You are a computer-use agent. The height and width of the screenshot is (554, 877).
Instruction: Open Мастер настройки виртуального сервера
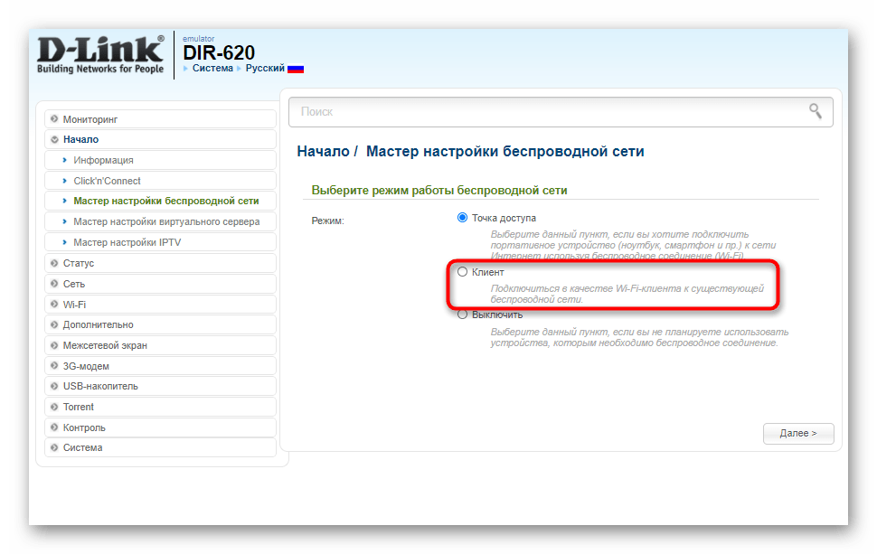pyautogui.click(x=166, y=222)
